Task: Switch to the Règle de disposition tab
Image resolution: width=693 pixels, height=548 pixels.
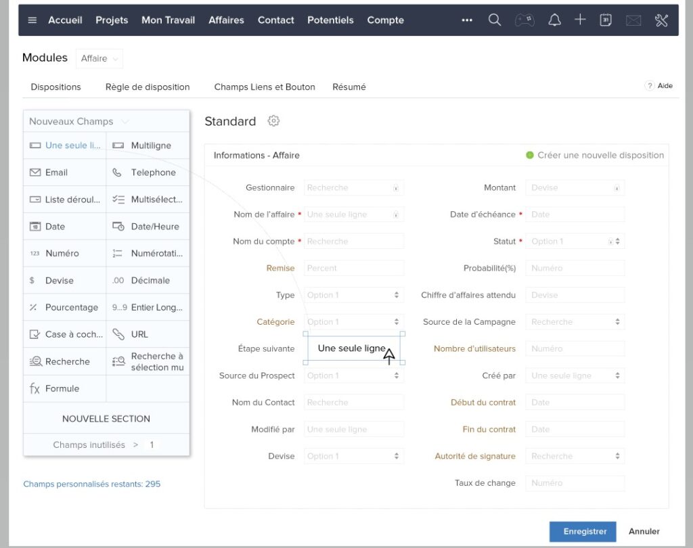Action: click(x=148, y=87)
